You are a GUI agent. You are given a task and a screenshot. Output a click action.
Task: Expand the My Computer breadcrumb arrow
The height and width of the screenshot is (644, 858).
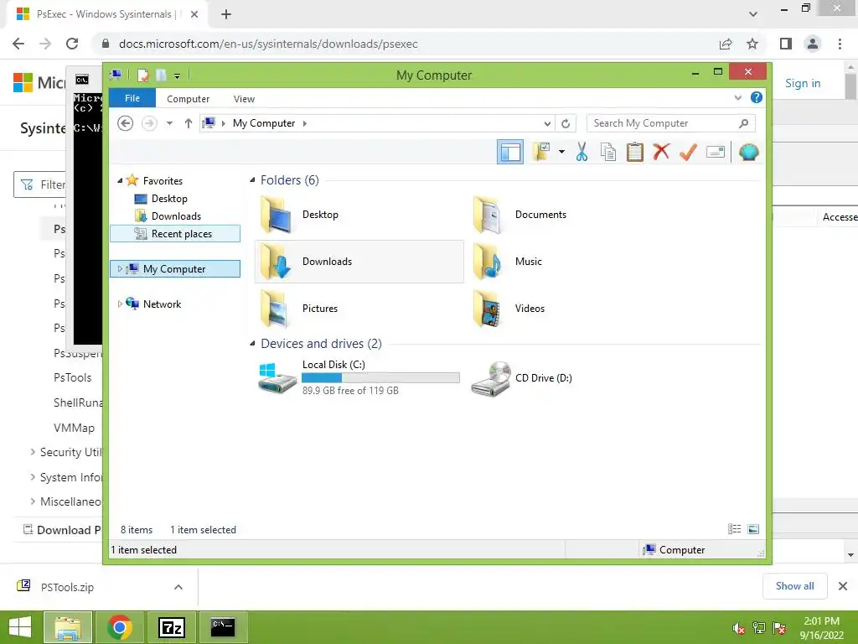(x=305, y=124)
